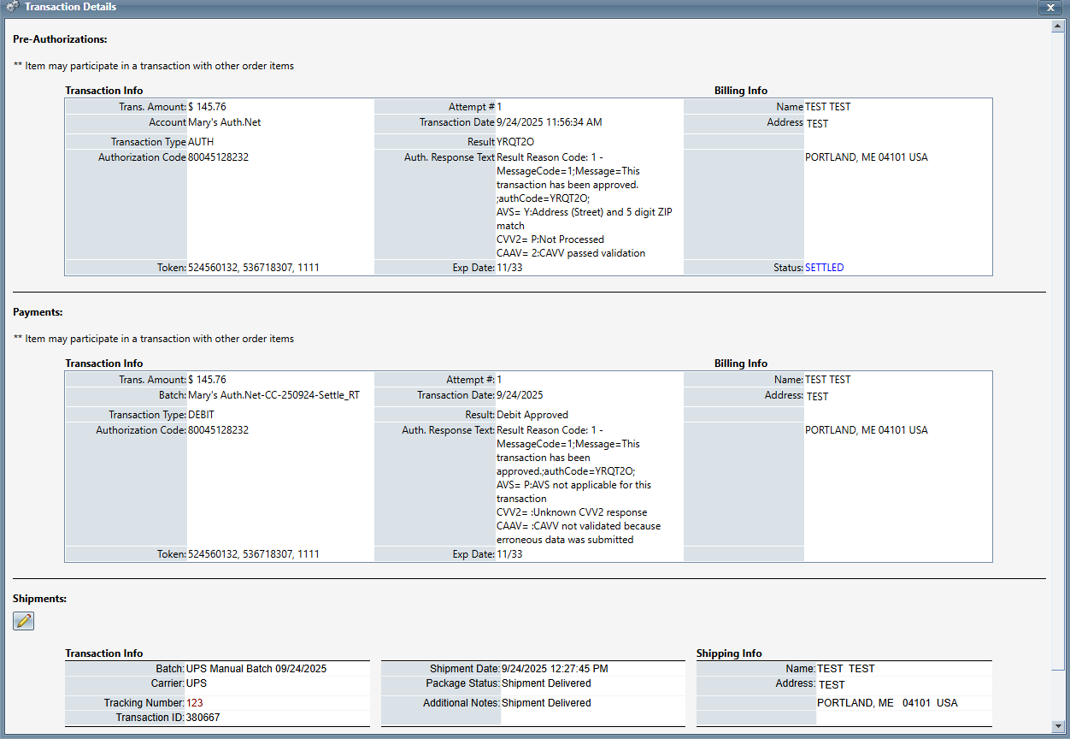Click the pencil edit icon under Shipments
Screen dimensions: 1070x739
(24, 621)
